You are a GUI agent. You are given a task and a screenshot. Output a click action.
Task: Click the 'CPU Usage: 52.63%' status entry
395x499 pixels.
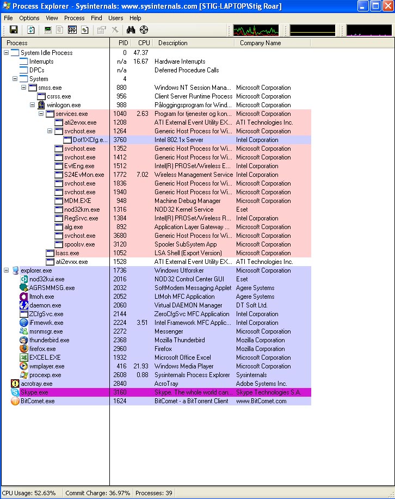coord(29,493)
